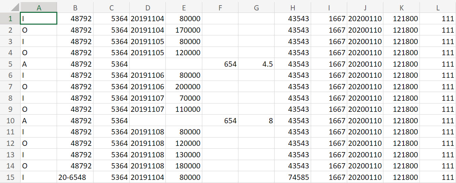The height and width of the screenshot is (183, 456).
Task: Click cell C1 with 5364
Action: coord(112,19)
